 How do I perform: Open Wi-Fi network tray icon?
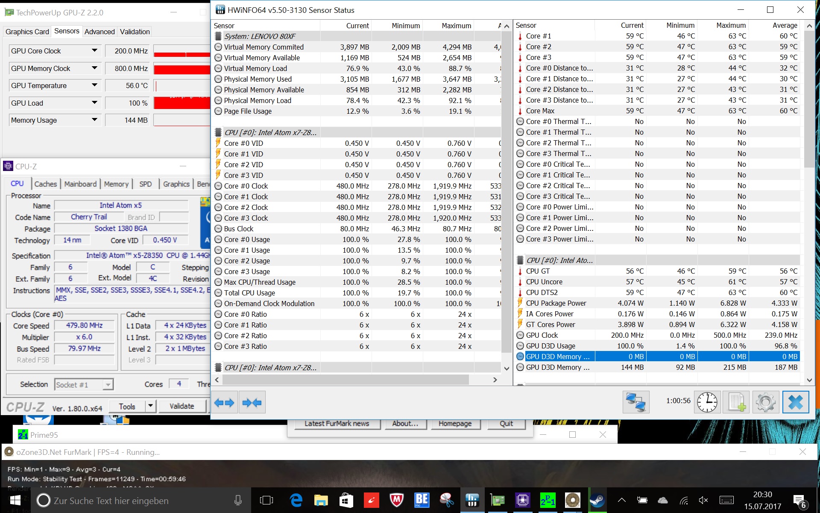click(x=684, y=500)
